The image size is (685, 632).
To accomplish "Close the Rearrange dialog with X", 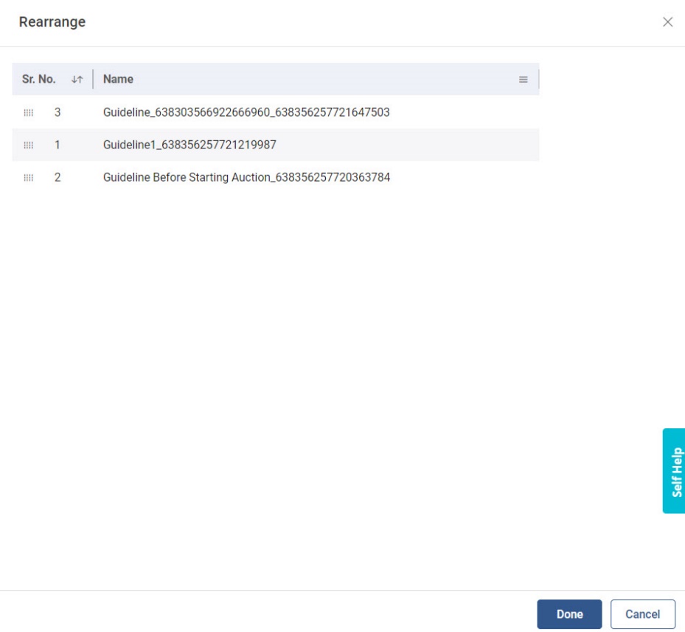I will 667,22.
